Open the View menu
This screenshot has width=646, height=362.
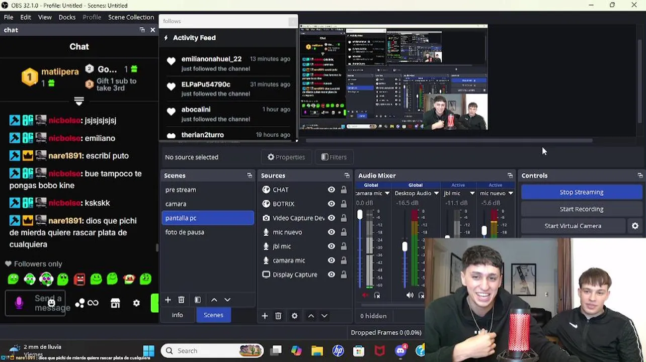45,17
